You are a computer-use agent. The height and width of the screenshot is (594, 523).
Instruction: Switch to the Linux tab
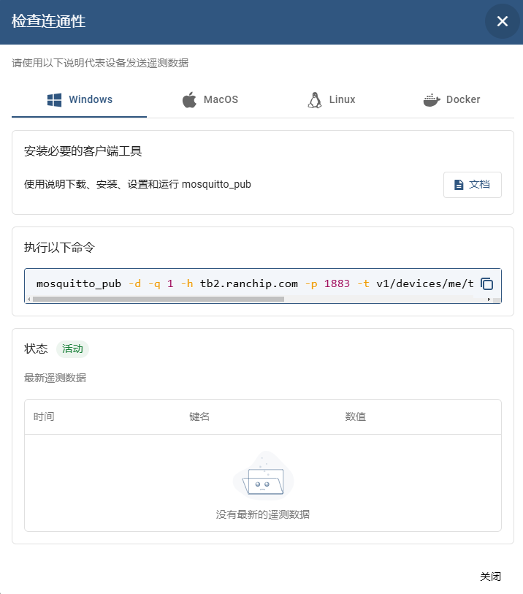[332, 99]
